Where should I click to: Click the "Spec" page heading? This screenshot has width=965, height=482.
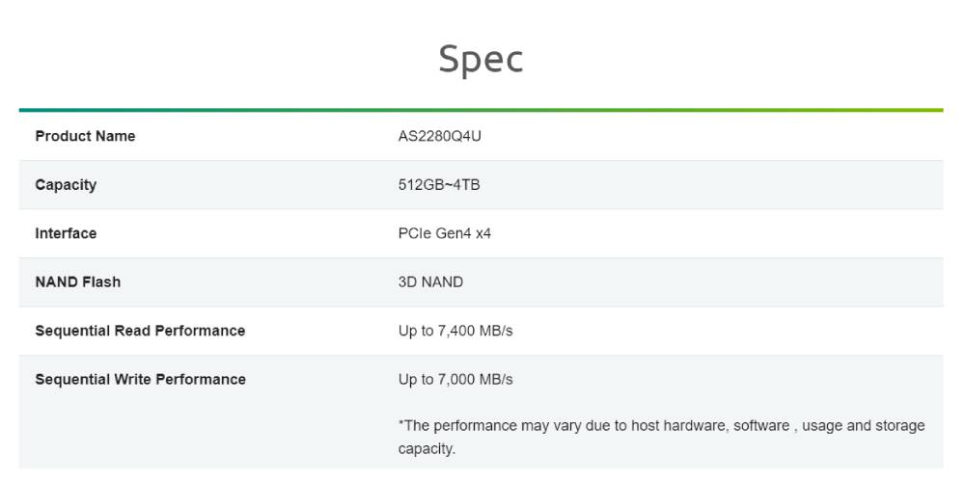(x=481, y=59)
